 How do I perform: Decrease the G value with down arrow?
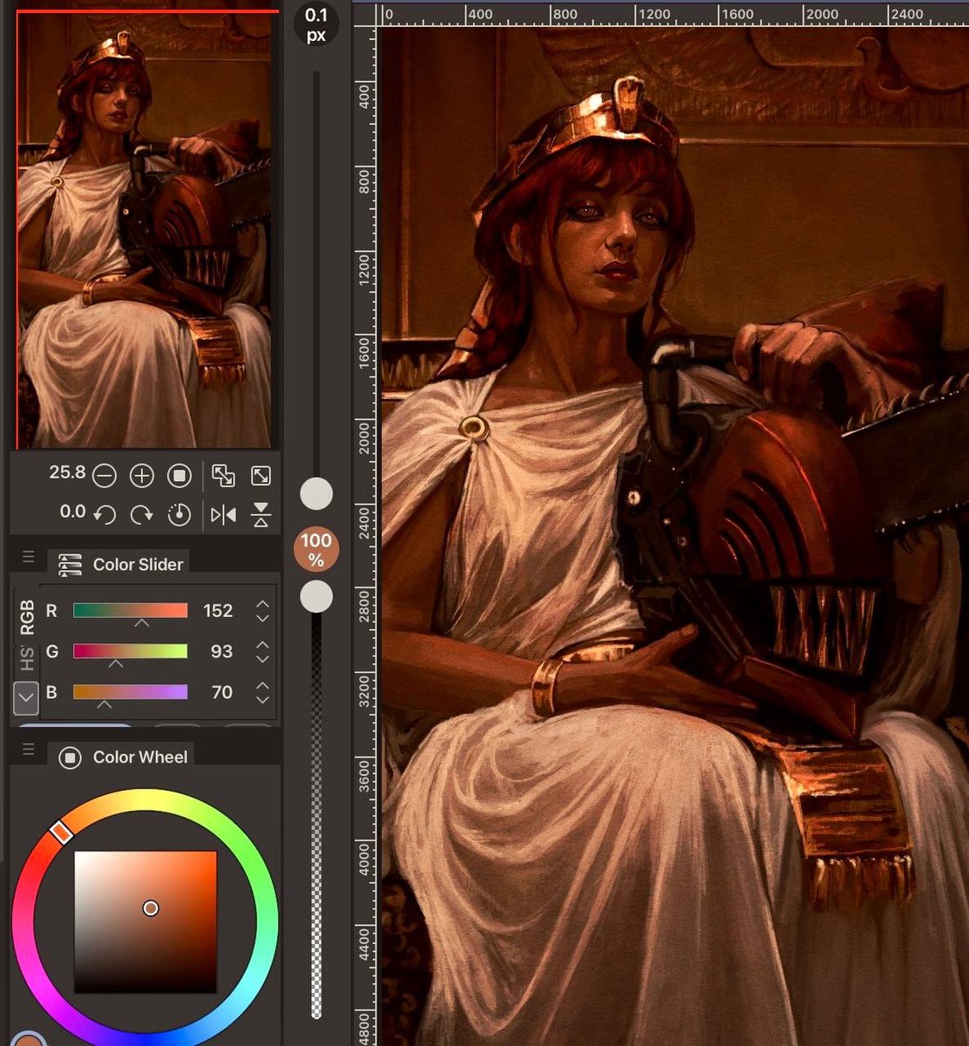pyautogui.click(x=262, y=658)
